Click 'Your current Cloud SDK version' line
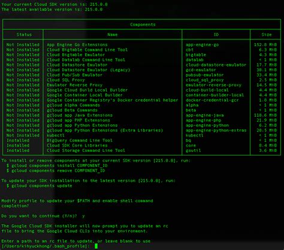 [55, 4]
